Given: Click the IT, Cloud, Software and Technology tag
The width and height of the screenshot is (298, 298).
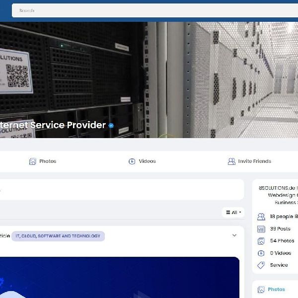Looking at the screenshot, I should [x=58, y=236].
